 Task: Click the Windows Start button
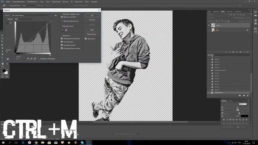(x=3, y=143)
